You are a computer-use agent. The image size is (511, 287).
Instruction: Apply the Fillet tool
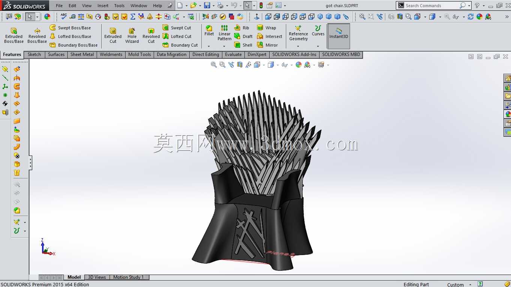coord(209,31)
